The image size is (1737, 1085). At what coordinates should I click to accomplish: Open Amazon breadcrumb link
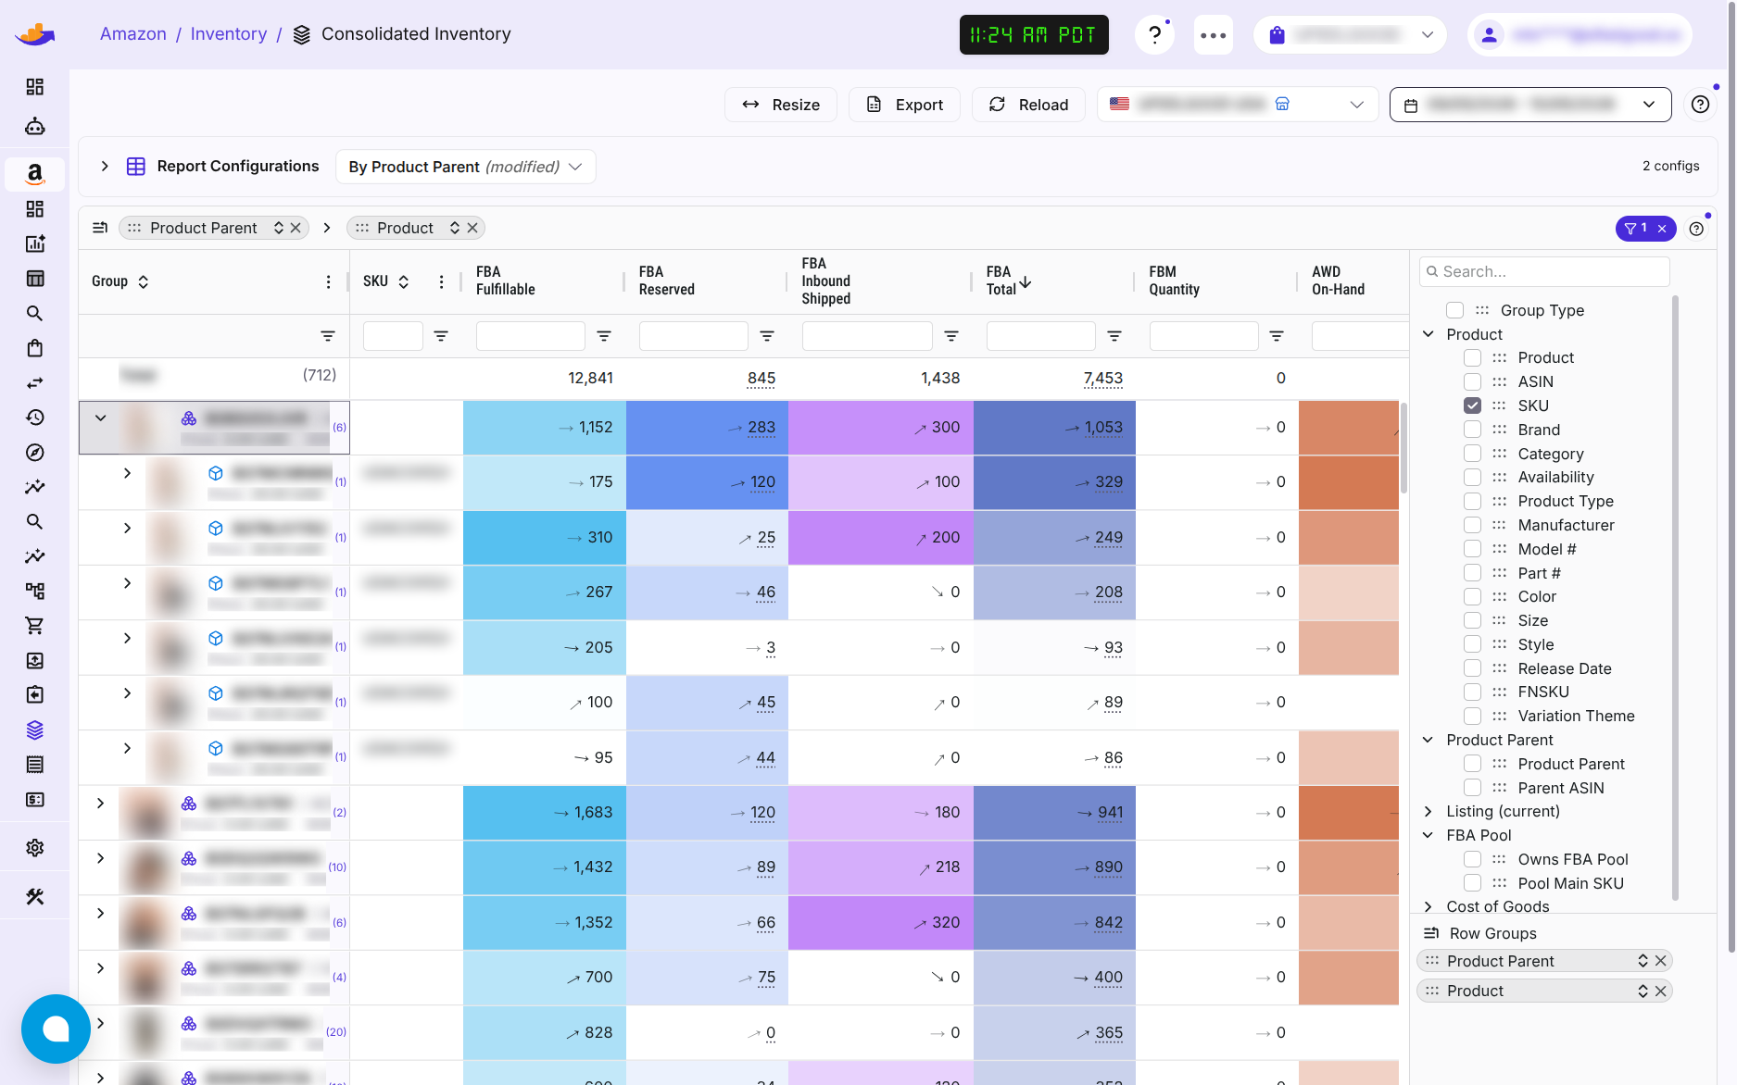133,34
